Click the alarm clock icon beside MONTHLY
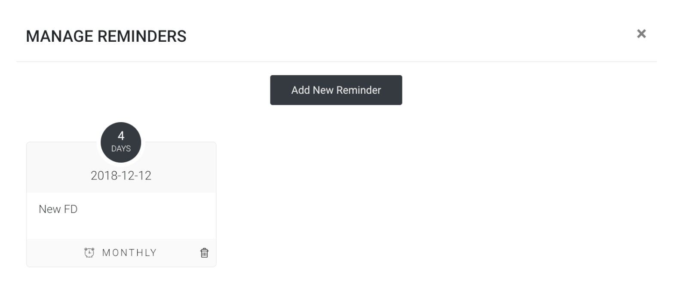Screen dimensions: 681x302 point(89,253)
